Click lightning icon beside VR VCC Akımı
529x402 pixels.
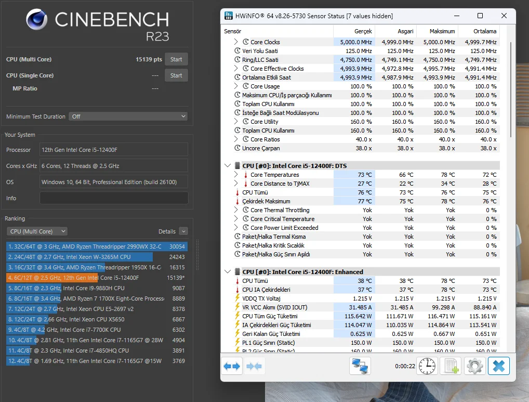pyautogui.click(x=237, y=307)
